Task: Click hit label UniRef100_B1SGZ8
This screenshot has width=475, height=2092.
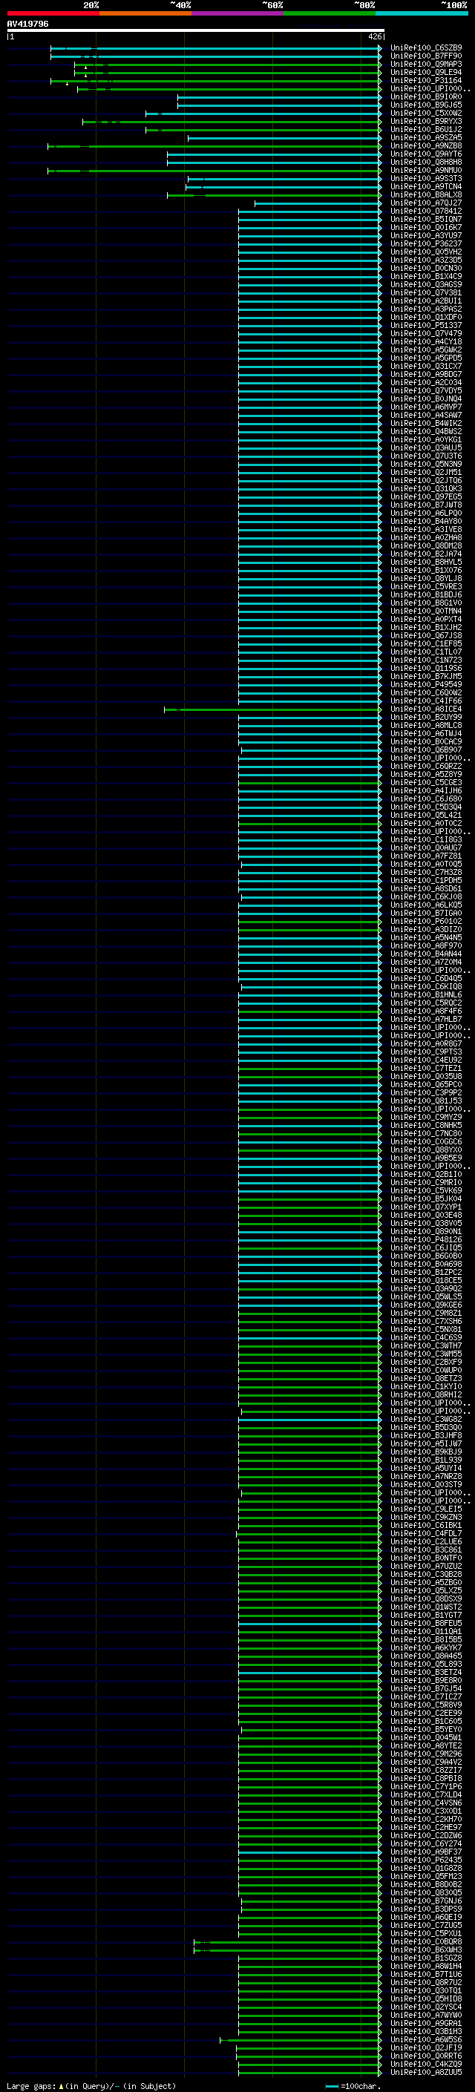Action: point(426,1958)
